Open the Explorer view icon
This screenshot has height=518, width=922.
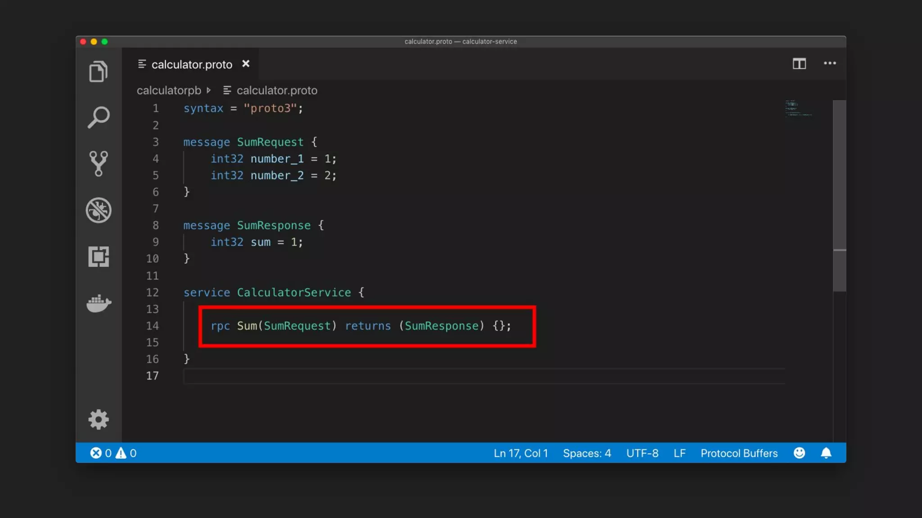click(x=98, y=71)
